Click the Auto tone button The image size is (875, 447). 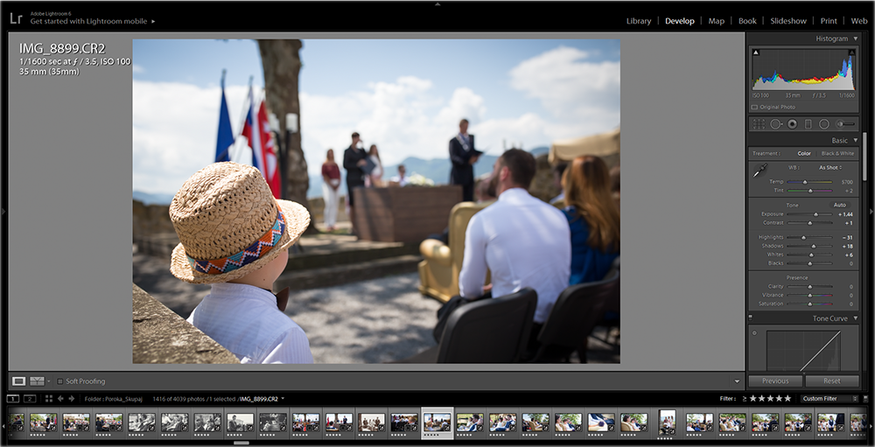click(840, 205)
